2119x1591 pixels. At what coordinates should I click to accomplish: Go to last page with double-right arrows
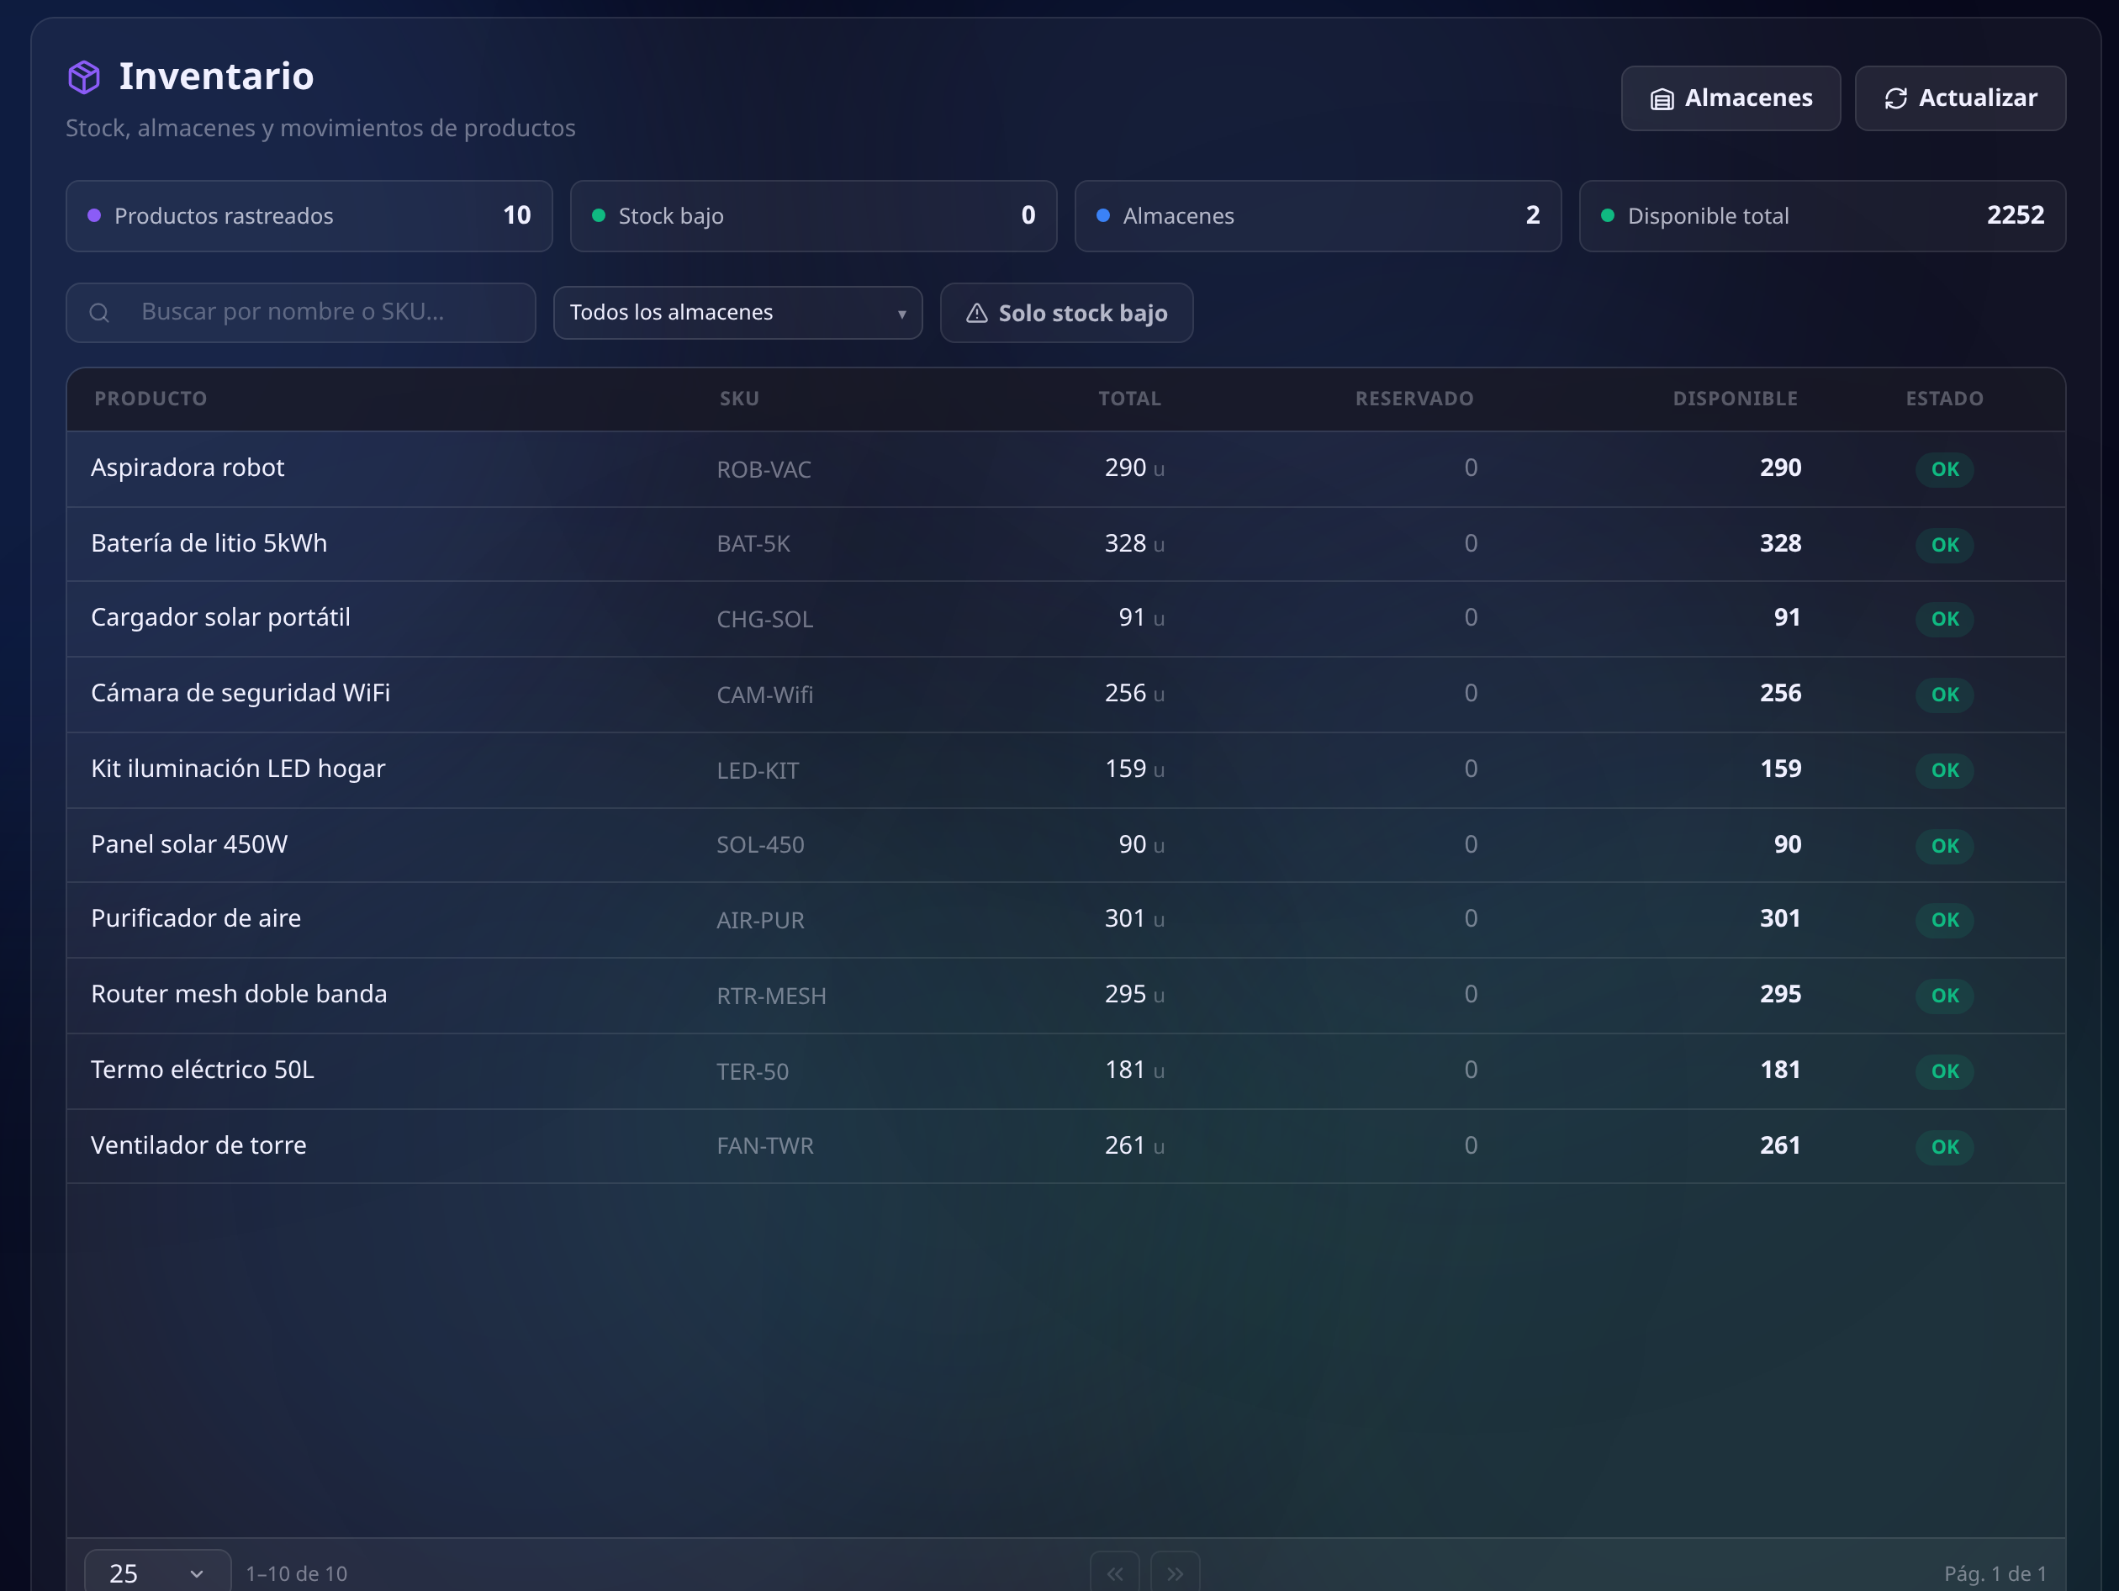click(1175, 1572)
